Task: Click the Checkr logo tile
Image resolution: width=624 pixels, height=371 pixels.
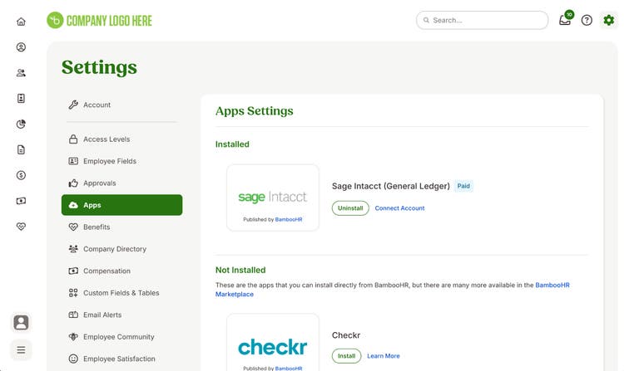Action: coord(273,344)
